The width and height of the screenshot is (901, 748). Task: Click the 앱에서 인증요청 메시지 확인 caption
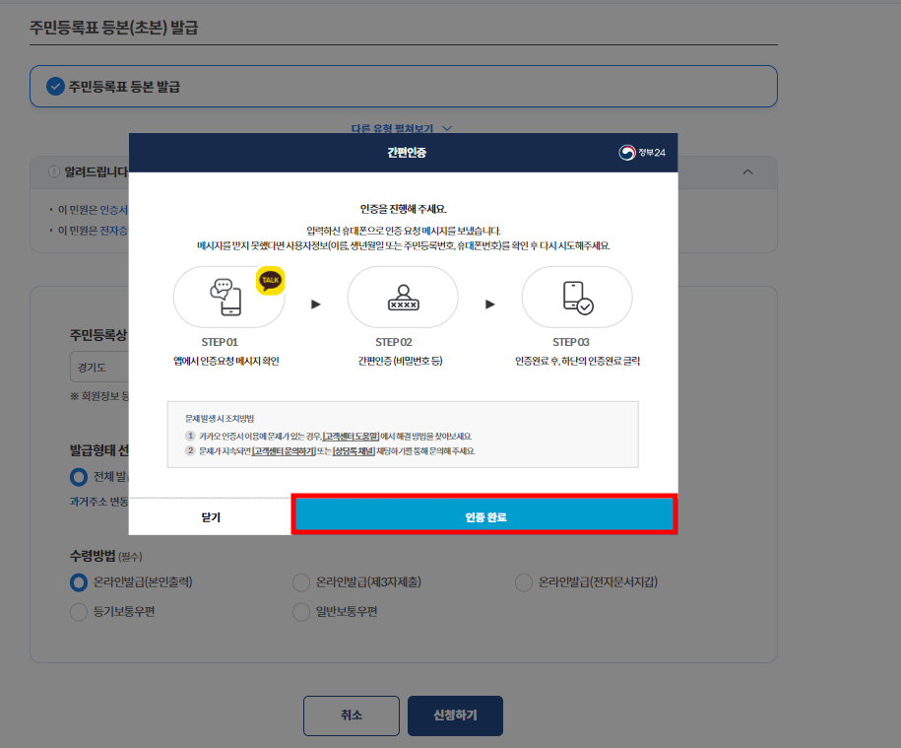click(225, 361)
